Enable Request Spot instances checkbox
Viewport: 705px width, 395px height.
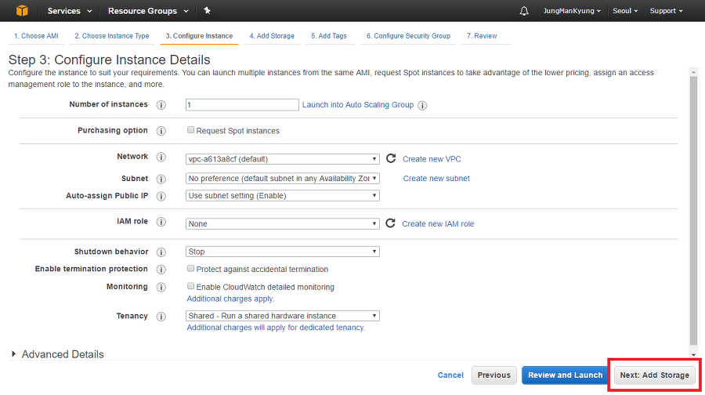(x=190, y=130)
